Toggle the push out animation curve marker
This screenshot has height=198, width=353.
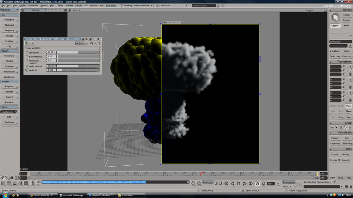pyautogui.click(x=27, y=70)
